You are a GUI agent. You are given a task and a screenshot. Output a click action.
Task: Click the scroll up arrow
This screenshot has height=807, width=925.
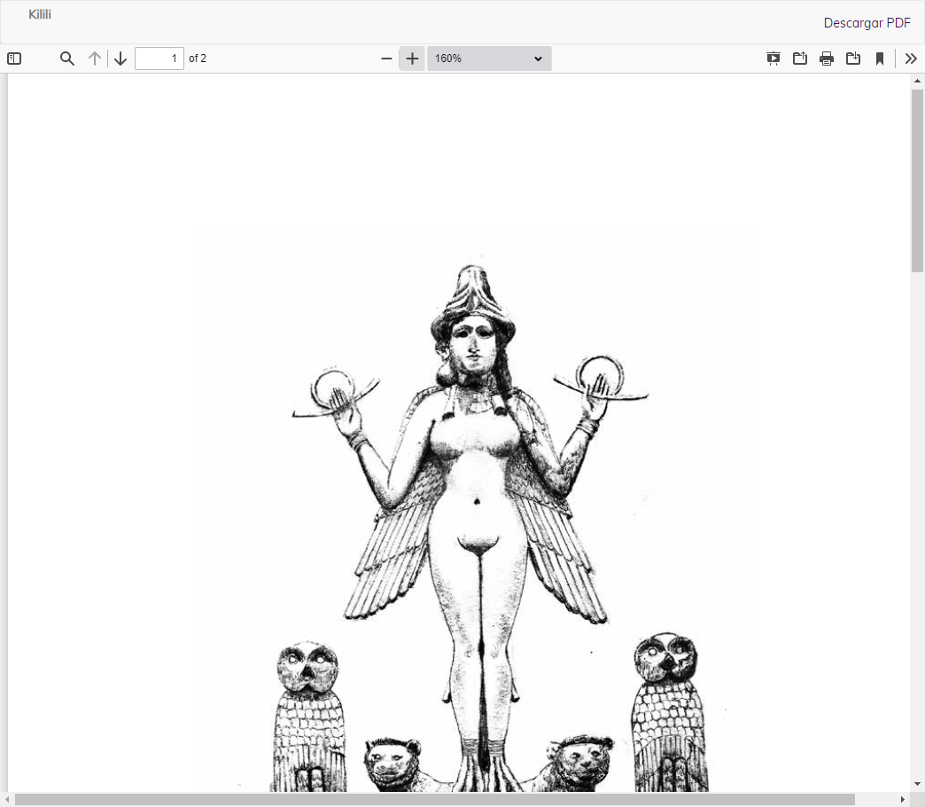coord(917,81)
